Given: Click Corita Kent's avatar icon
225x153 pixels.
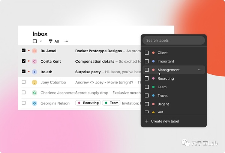Looking at the screenshot, I should click(34, 61).
